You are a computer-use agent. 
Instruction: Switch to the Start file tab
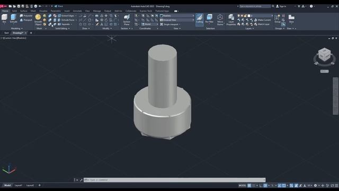point(6,33)
